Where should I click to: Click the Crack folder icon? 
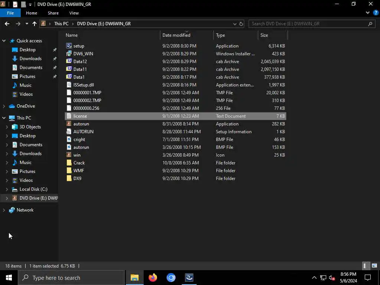tap(69, 163)
